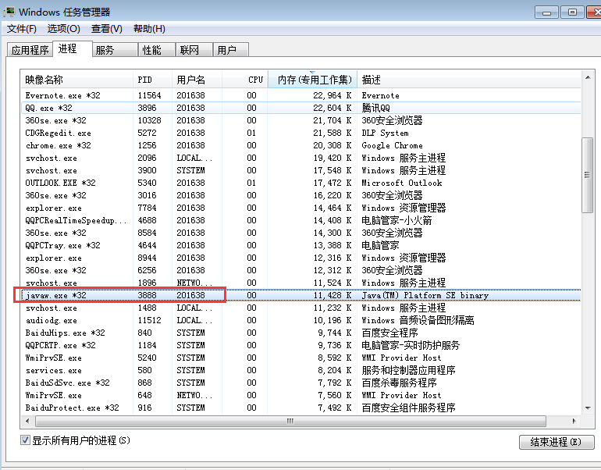The height and width of the screenshot is (470, 601).
Task: Select the QQ.exe *32 process row
Action: pos(300,108)
